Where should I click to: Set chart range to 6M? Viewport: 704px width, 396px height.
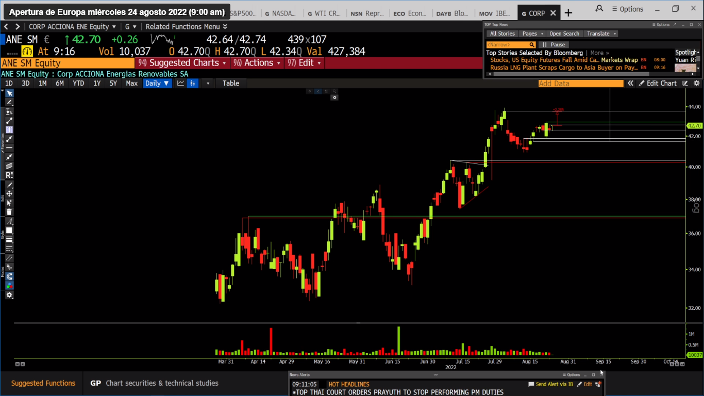pyautogui.click(x=60, y=83)
